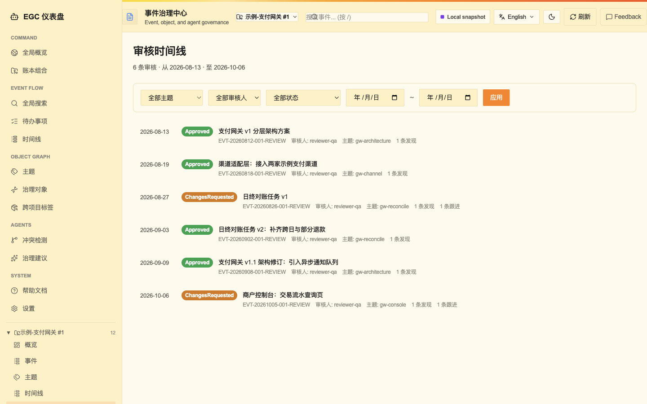Open 事件 under 示例-支付网关 #1
Viewport: 647px width, 404px height.
(61, 361)
